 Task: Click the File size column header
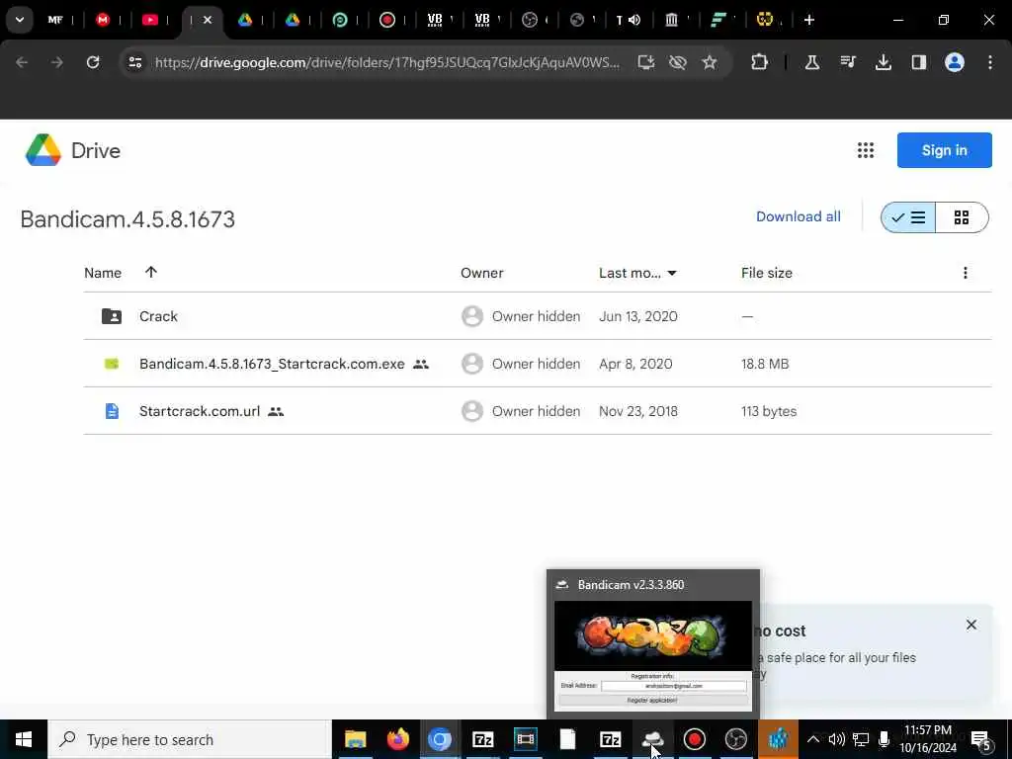766,273
